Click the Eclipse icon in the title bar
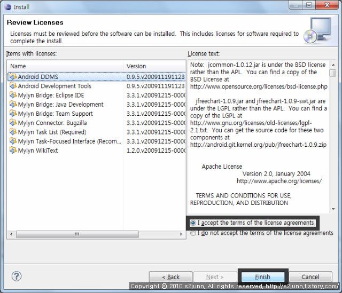 coord(7,7)
